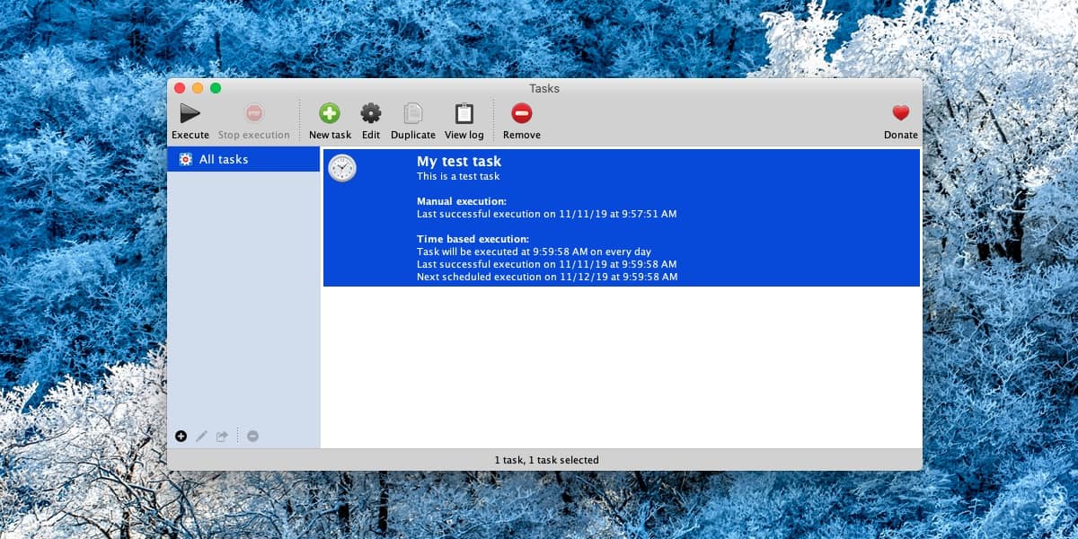The height and width of the screenshot is (539, 1078).
Task: Click the empty white area below the task
Action: tap(622, 367)
